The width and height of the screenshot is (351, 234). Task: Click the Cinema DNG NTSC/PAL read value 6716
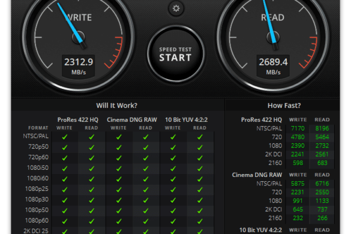(322, 184)
